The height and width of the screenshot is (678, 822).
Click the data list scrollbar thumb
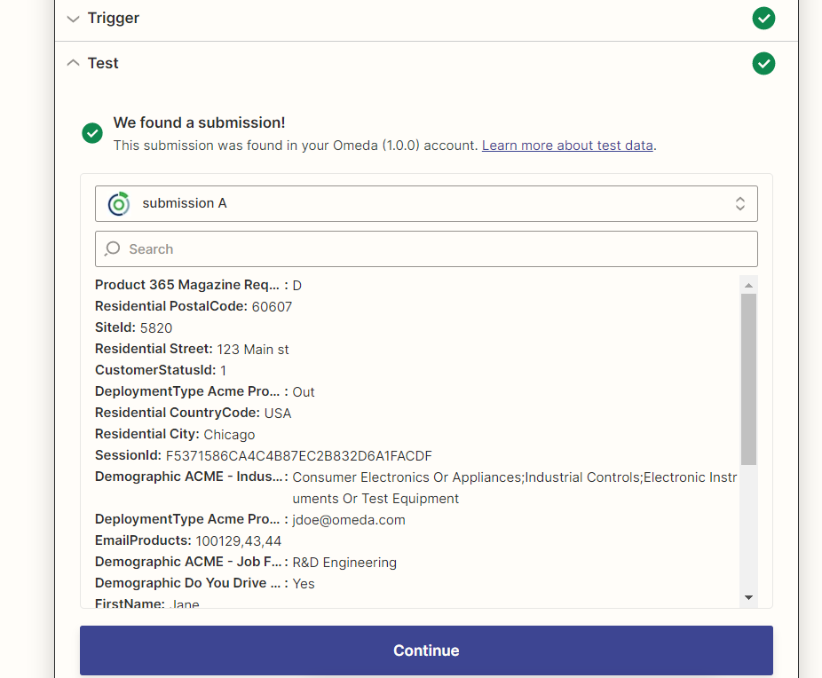(748, 379)
